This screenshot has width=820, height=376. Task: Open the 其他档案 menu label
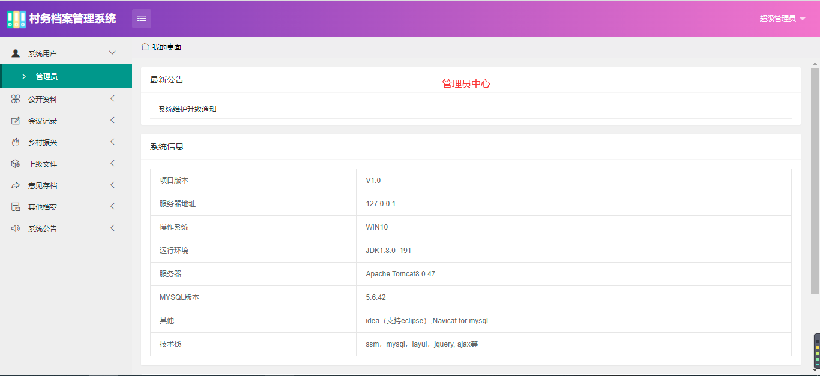(x=43, y=207)
